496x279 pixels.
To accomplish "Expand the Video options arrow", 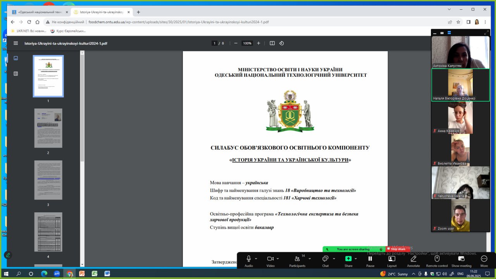I will coord(277,258).
